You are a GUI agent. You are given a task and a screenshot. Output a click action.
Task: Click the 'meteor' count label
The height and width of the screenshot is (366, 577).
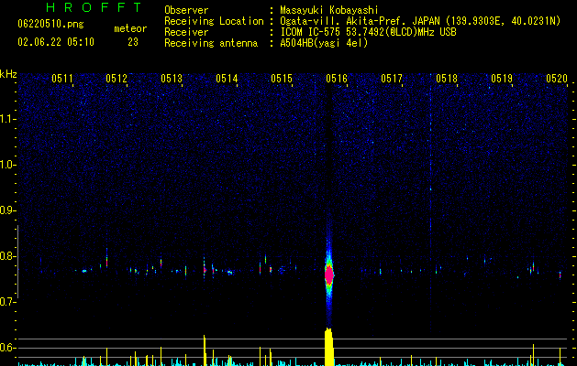[130, 28]
